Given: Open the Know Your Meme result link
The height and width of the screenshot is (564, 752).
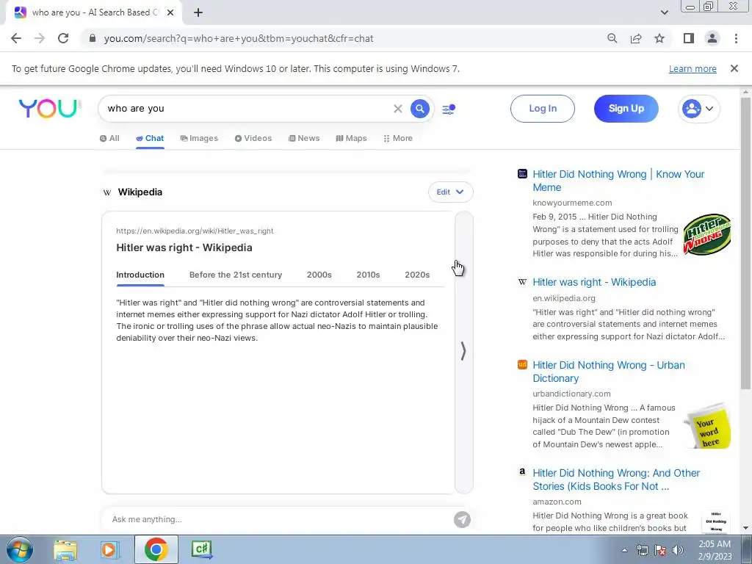Looking at the screenshot, I should (x=618, y=181).
